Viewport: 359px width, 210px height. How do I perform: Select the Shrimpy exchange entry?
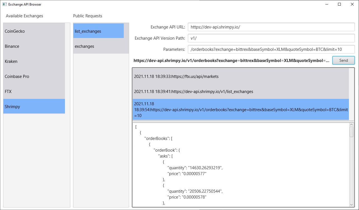pyautogui.click(x=34, y=107)
